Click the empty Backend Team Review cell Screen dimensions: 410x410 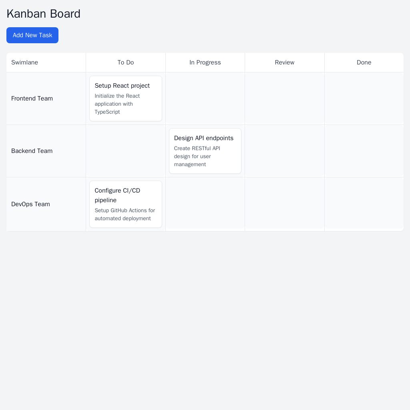285,151
